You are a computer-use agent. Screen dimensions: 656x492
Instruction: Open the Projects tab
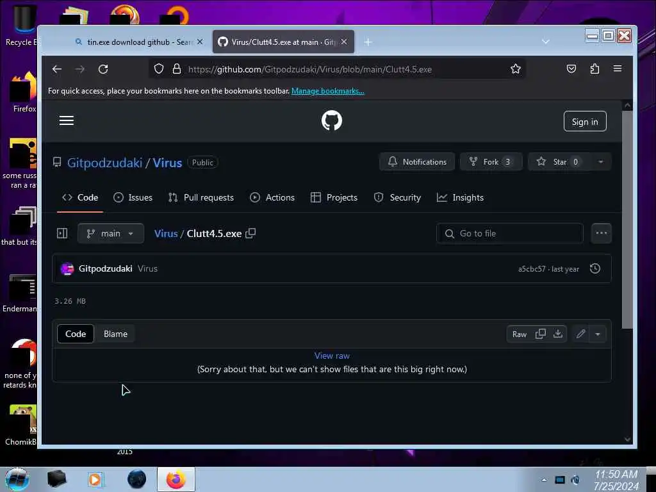334,197
